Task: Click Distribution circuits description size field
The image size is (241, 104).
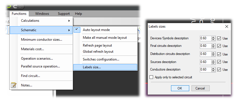Action: point(206,54)
